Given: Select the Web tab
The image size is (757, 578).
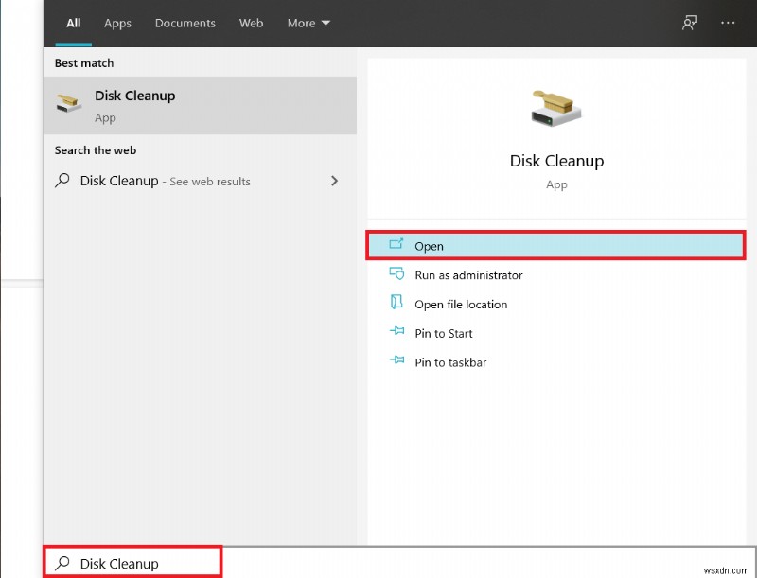Looking at the screenshot, I should (251, 23).
